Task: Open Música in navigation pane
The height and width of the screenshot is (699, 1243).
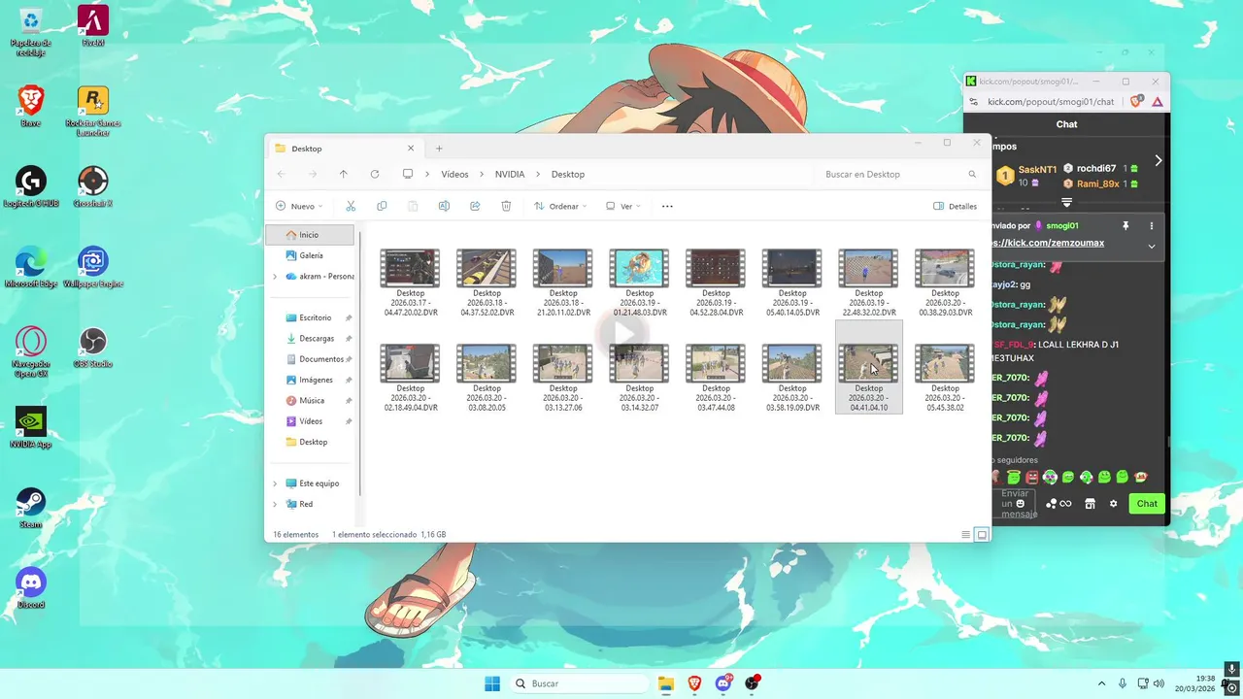Action: coord(312,401)
